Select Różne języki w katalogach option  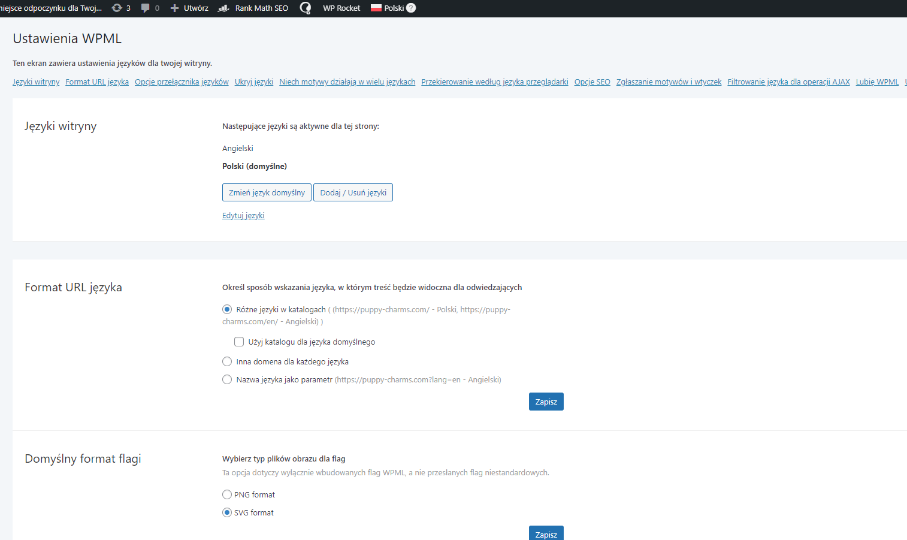[x=227, y=309]
